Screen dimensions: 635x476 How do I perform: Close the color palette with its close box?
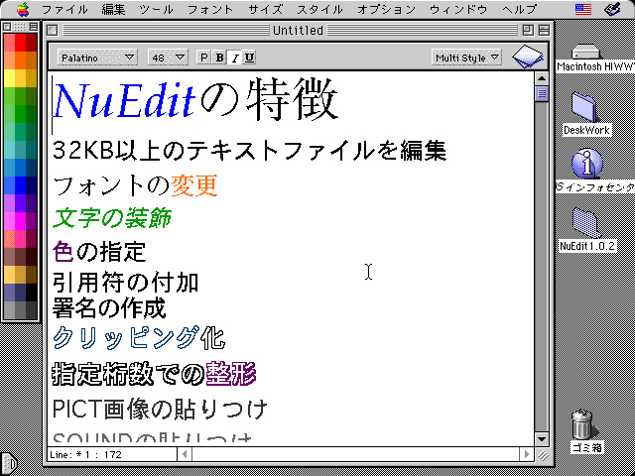[6, 27]
